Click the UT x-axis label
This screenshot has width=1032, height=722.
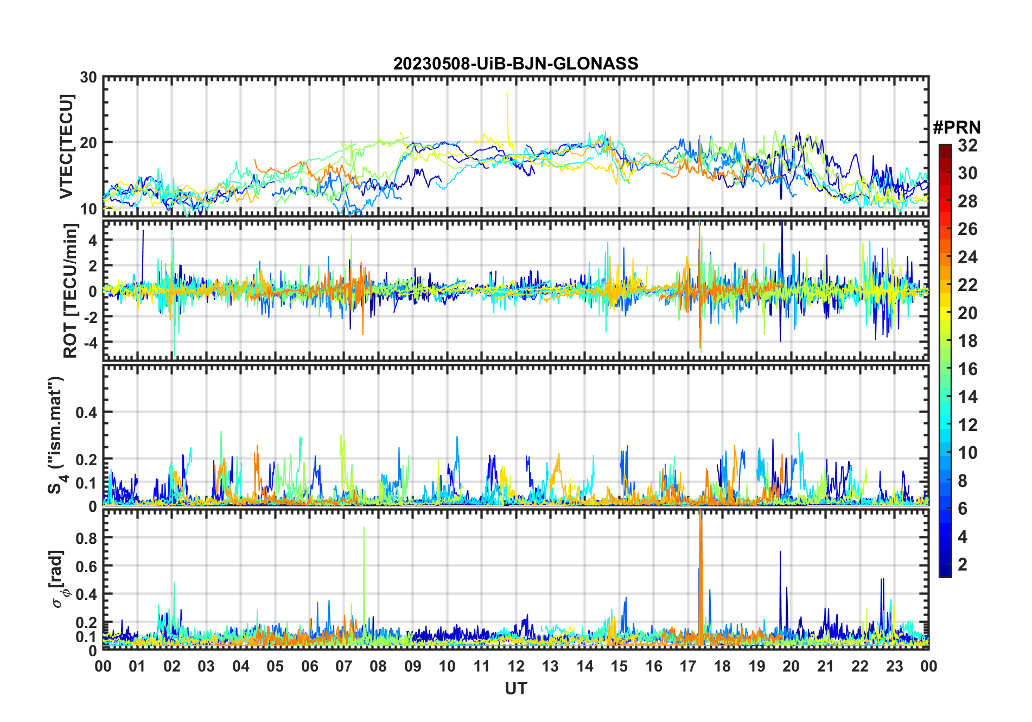click(515, 688)
